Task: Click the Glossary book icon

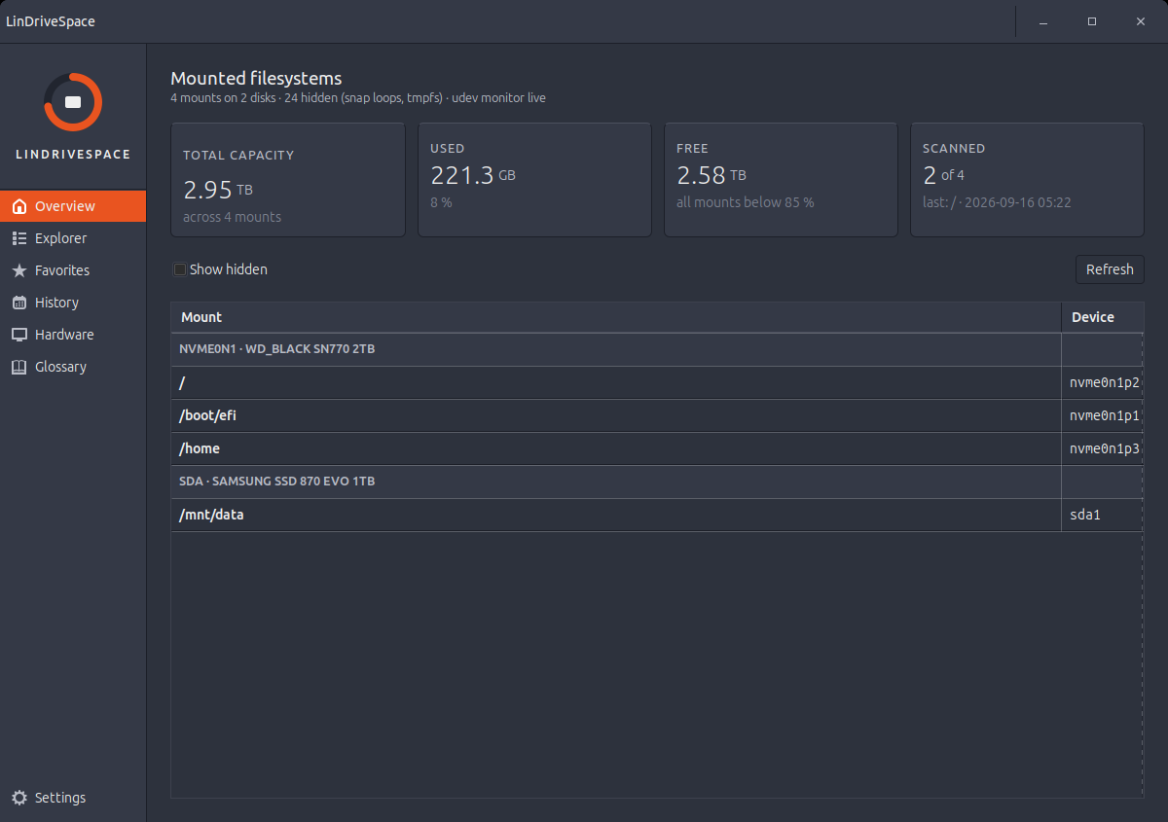Action: coord(18,367)
